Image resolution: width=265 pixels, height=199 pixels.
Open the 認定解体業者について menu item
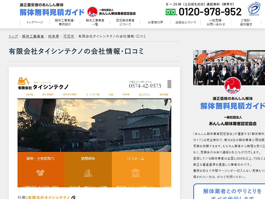(x=125, y=22)
